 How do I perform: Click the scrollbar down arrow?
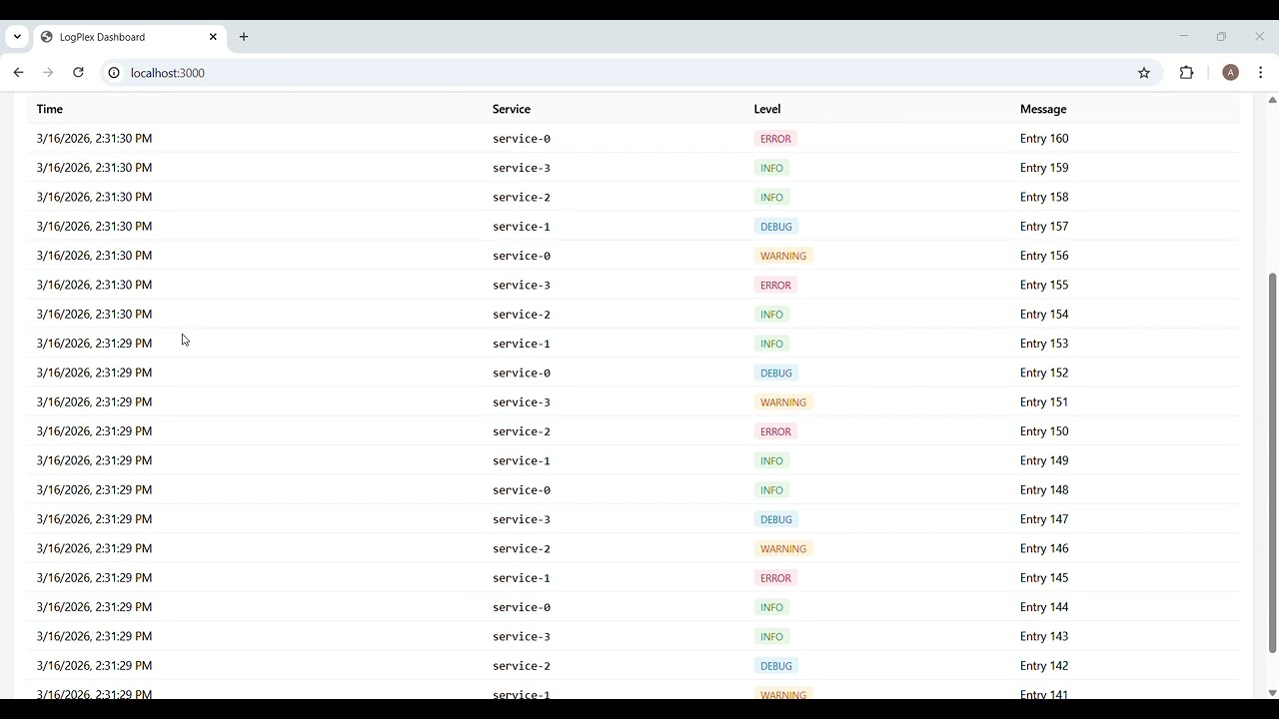click(1272, 693)
